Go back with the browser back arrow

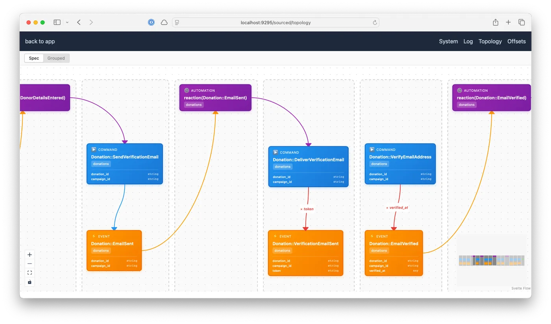pos(79,22)
